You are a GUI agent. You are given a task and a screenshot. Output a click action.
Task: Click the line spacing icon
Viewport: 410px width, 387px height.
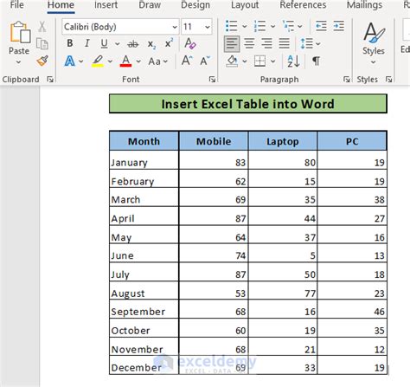click(x=306, y=44)
